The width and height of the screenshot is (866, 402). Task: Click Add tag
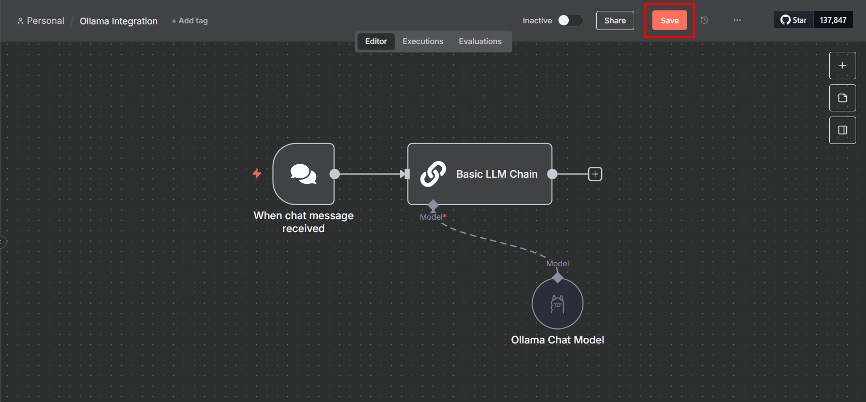pos(190,21)
